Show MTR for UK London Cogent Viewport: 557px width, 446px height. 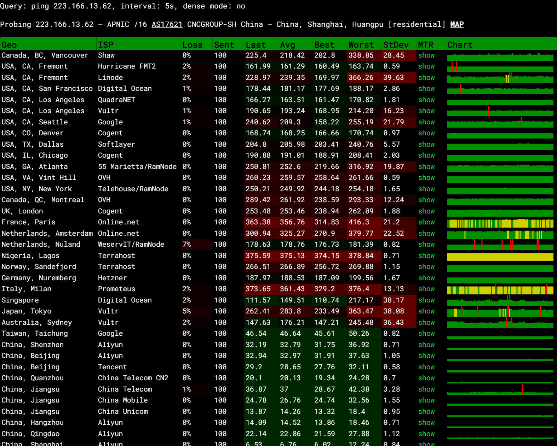click(x=426, y=211)
